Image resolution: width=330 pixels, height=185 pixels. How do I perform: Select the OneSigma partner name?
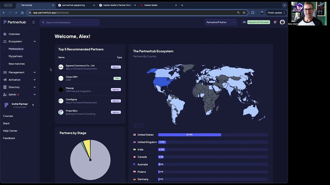(71, 99)
